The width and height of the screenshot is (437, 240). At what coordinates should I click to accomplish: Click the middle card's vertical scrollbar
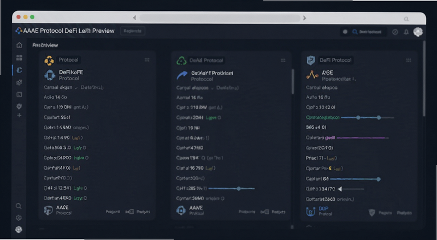click(292, 82)
